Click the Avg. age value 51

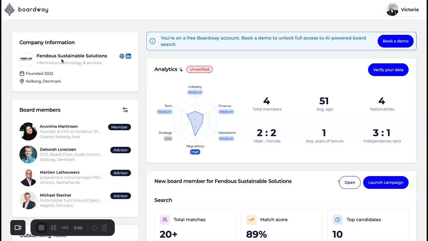(x=324, y=101)
